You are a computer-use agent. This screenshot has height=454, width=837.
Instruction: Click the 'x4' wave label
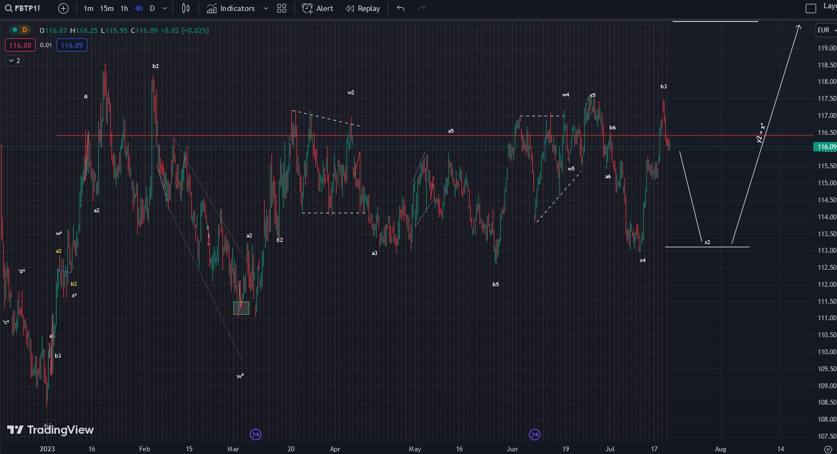643,260
